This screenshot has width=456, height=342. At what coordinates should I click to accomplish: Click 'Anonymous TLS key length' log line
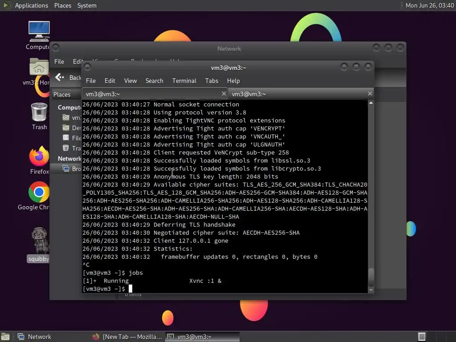[180, 176]
